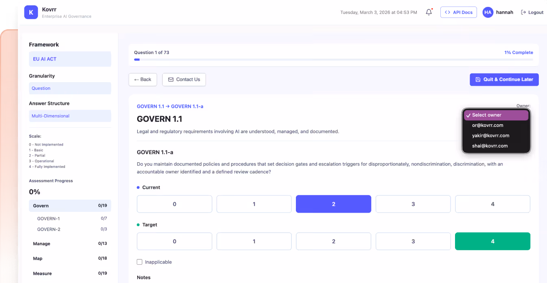
Task: Set Target score to 0
Action: click(175, 241)
